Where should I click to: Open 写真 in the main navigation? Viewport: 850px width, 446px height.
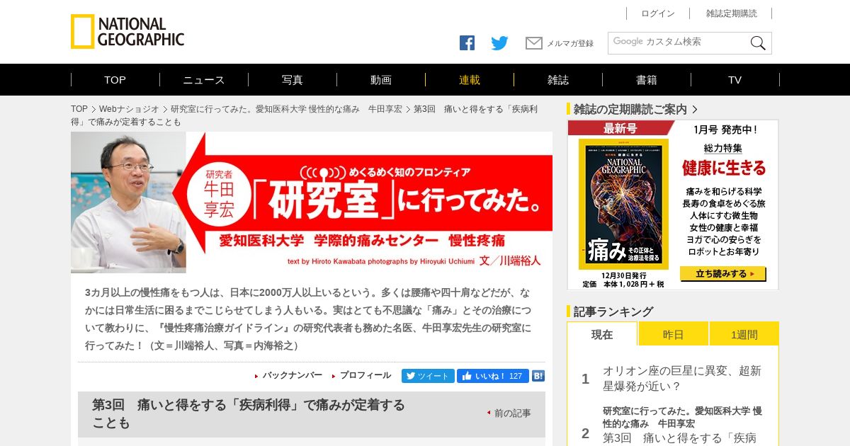coord(293,80)
